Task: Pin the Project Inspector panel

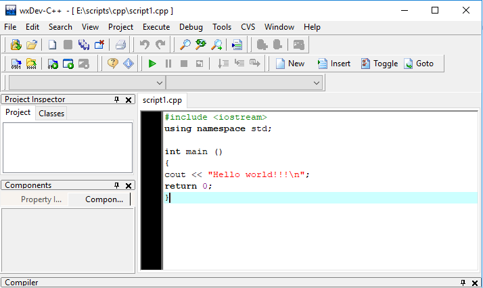Action: [x=117, y=99]
